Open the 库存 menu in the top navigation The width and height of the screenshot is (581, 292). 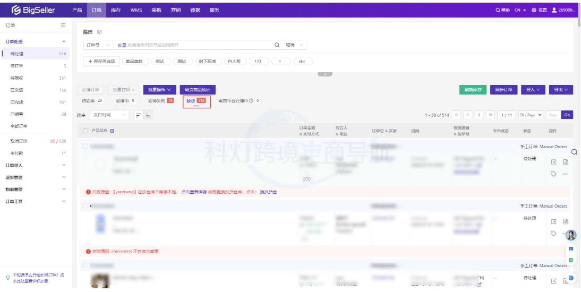[115, 10]
